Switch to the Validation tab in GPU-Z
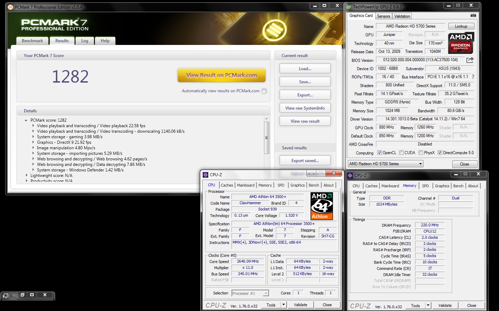Image resolution: width=499 pixels, height=311 pixels. point(402,16)
